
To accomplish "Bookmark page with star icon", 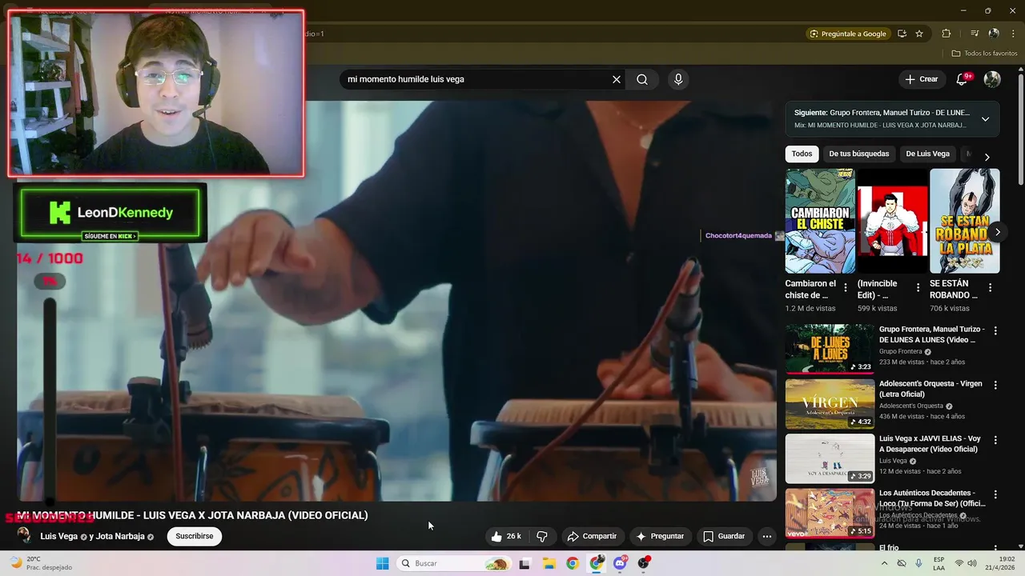I will coord(919,34).
